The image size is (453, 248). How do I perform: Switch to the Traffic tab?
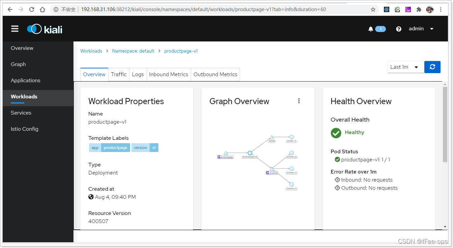pyautogui.click(x=119, y=74)
